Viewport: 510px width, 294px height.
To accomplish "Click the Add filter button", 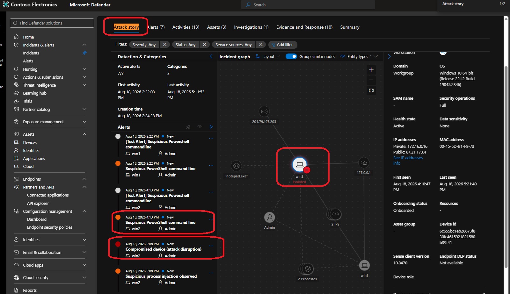I will tap(282, 45).
